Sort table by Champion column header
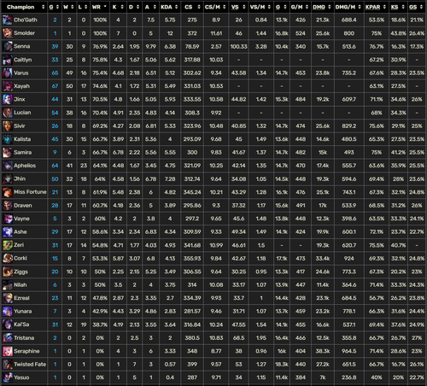427x386 pixels. [24, 7]
